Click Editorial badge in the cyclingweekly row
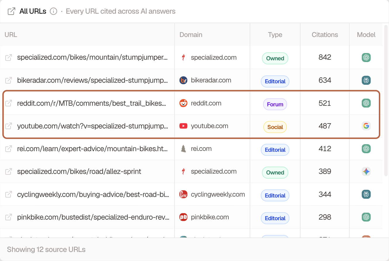Screen dimensions: 389x261 pyautogui.click(x=275, y=195)
